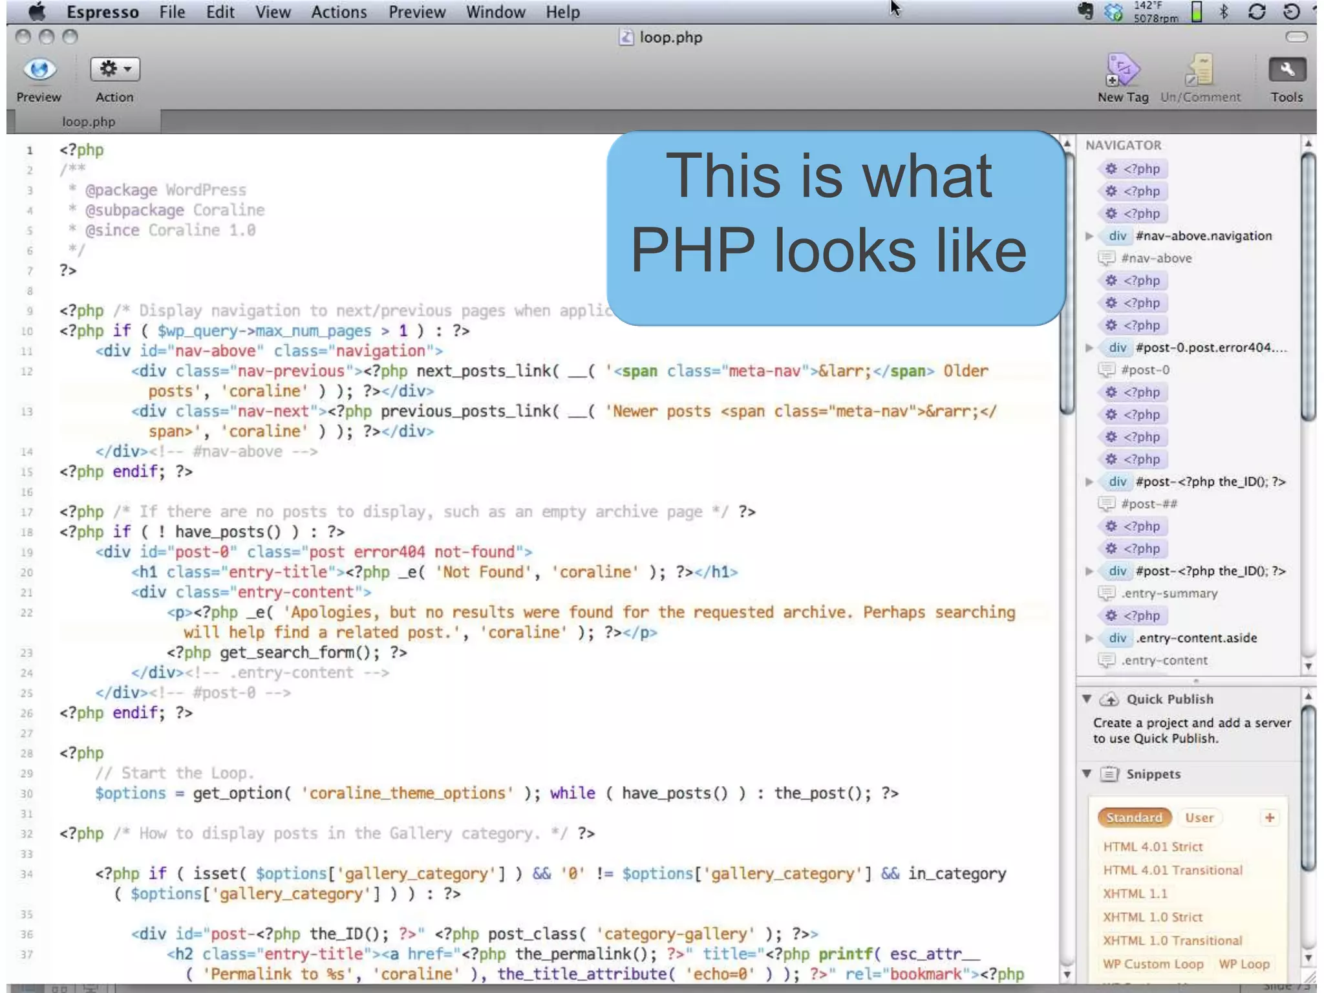Add a new snippet with plus button
Screen dimensions: 1324x993
(x=1270, y=818)
